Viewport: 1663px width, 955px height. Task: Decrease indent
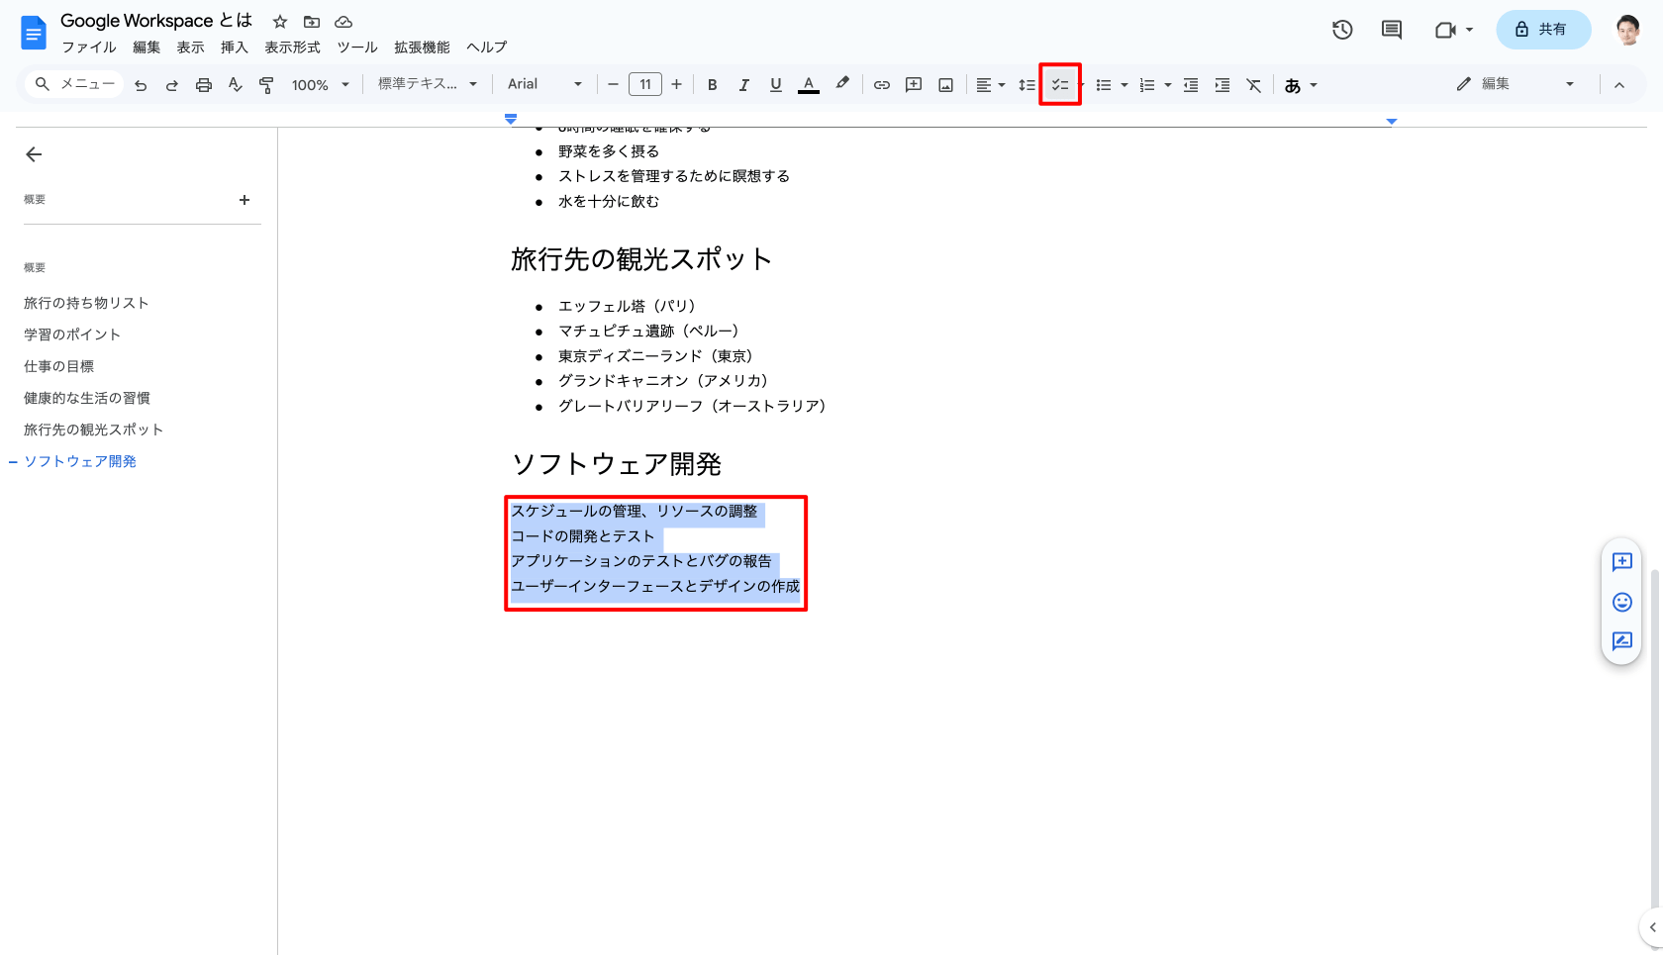pos(1191,85)
